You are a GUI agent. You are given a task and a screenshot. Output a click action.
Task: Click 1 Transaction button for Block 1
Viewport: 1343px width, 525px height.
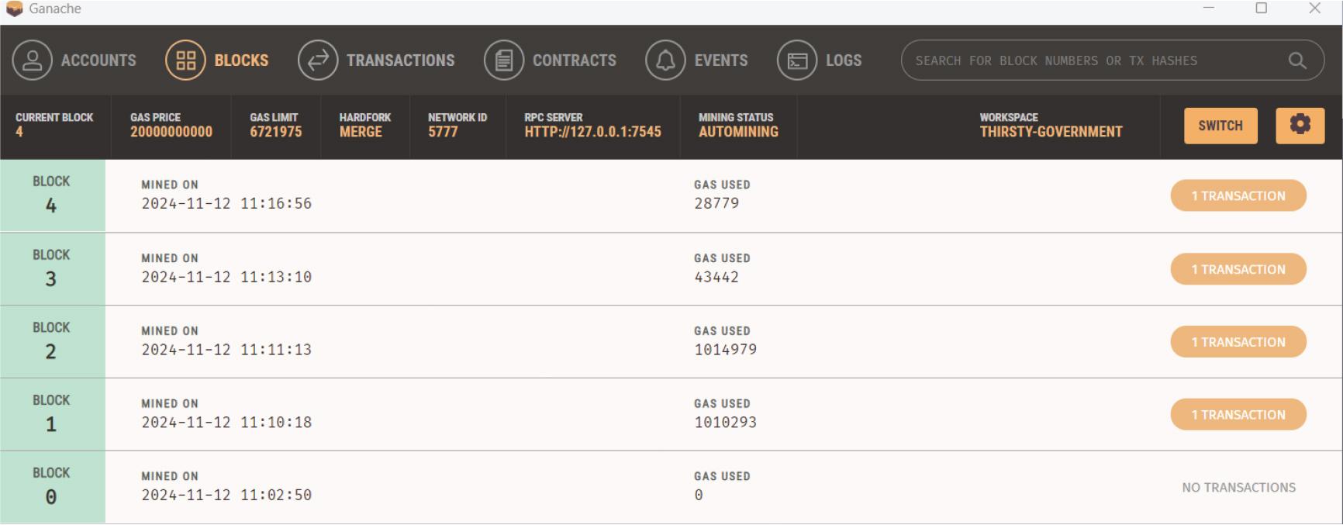pos(1238,415)
